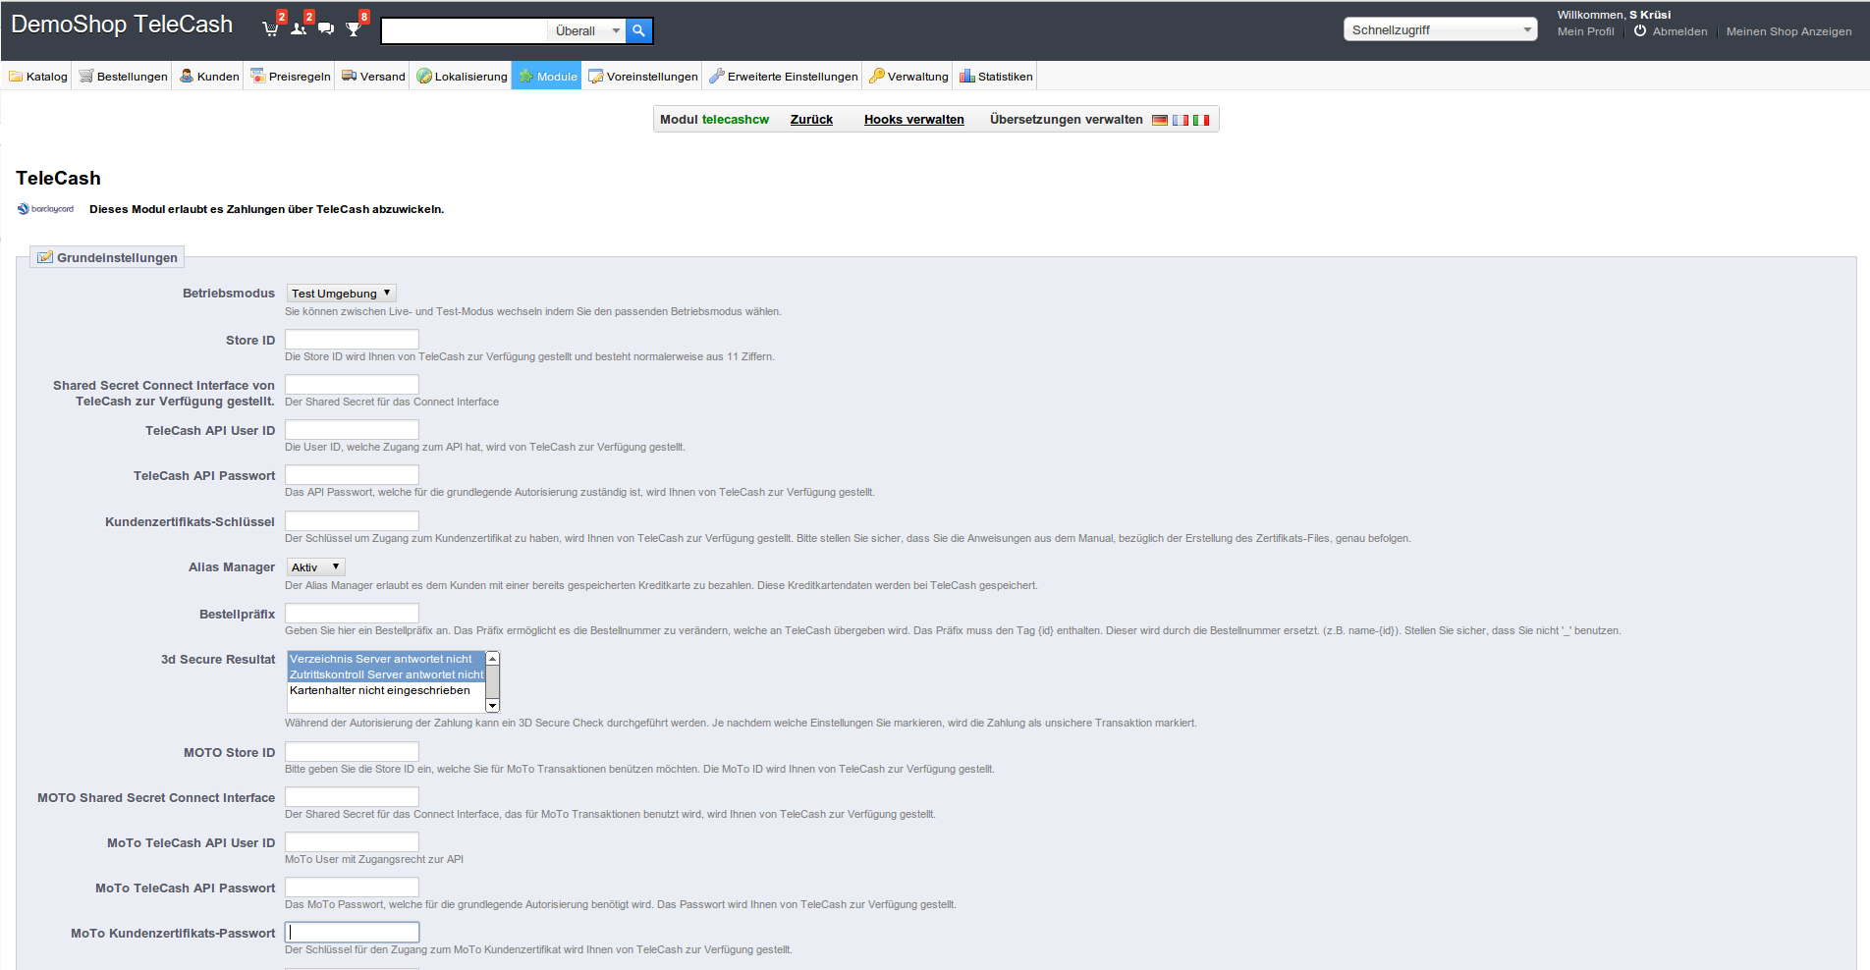Open the Alias Manager Aktiv dropdown
1870x970 pixels.
click(316, 566)
